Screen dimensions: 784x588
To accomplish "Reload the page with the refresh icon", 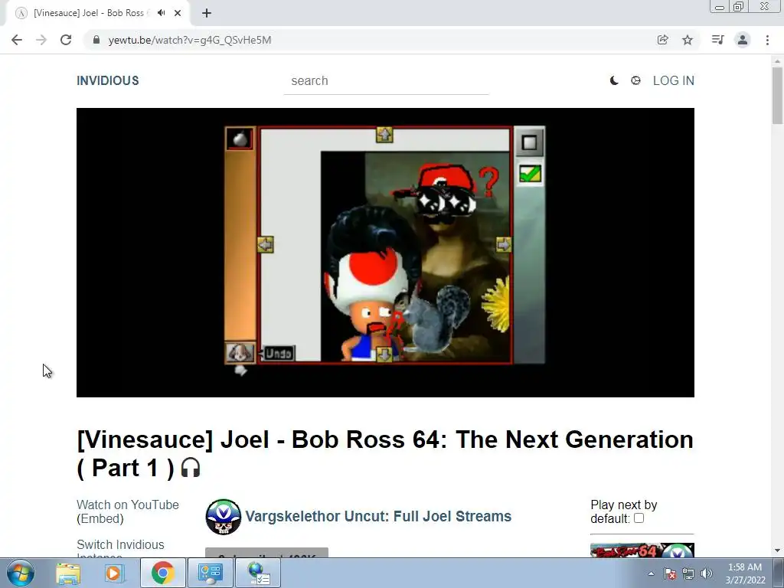I will (66, 40).
